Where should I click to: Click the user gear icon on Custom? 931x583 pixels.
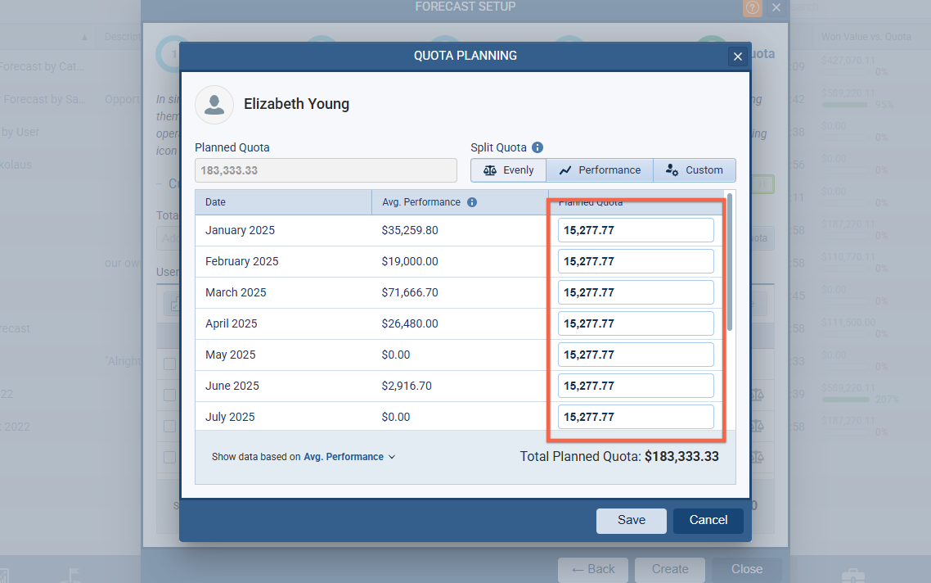(x=672, y=170)
